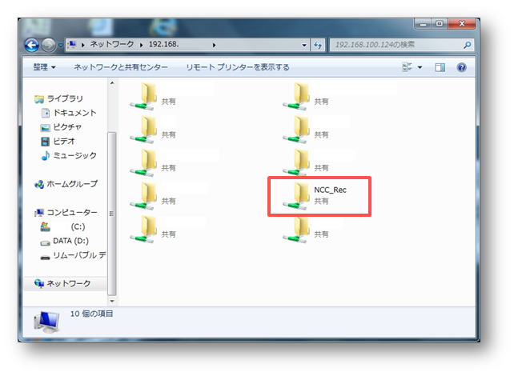
Task: Click the ピクチャ picture icon
Action: [x=45, y=127]
